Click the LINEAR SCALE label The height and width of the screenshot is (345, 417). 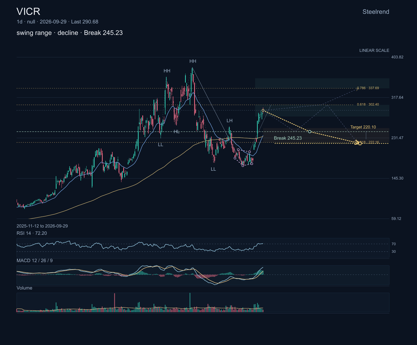pos(374,50)
